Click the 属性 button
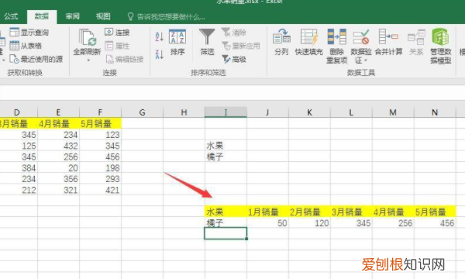The image size is (465, 279). 117,46
